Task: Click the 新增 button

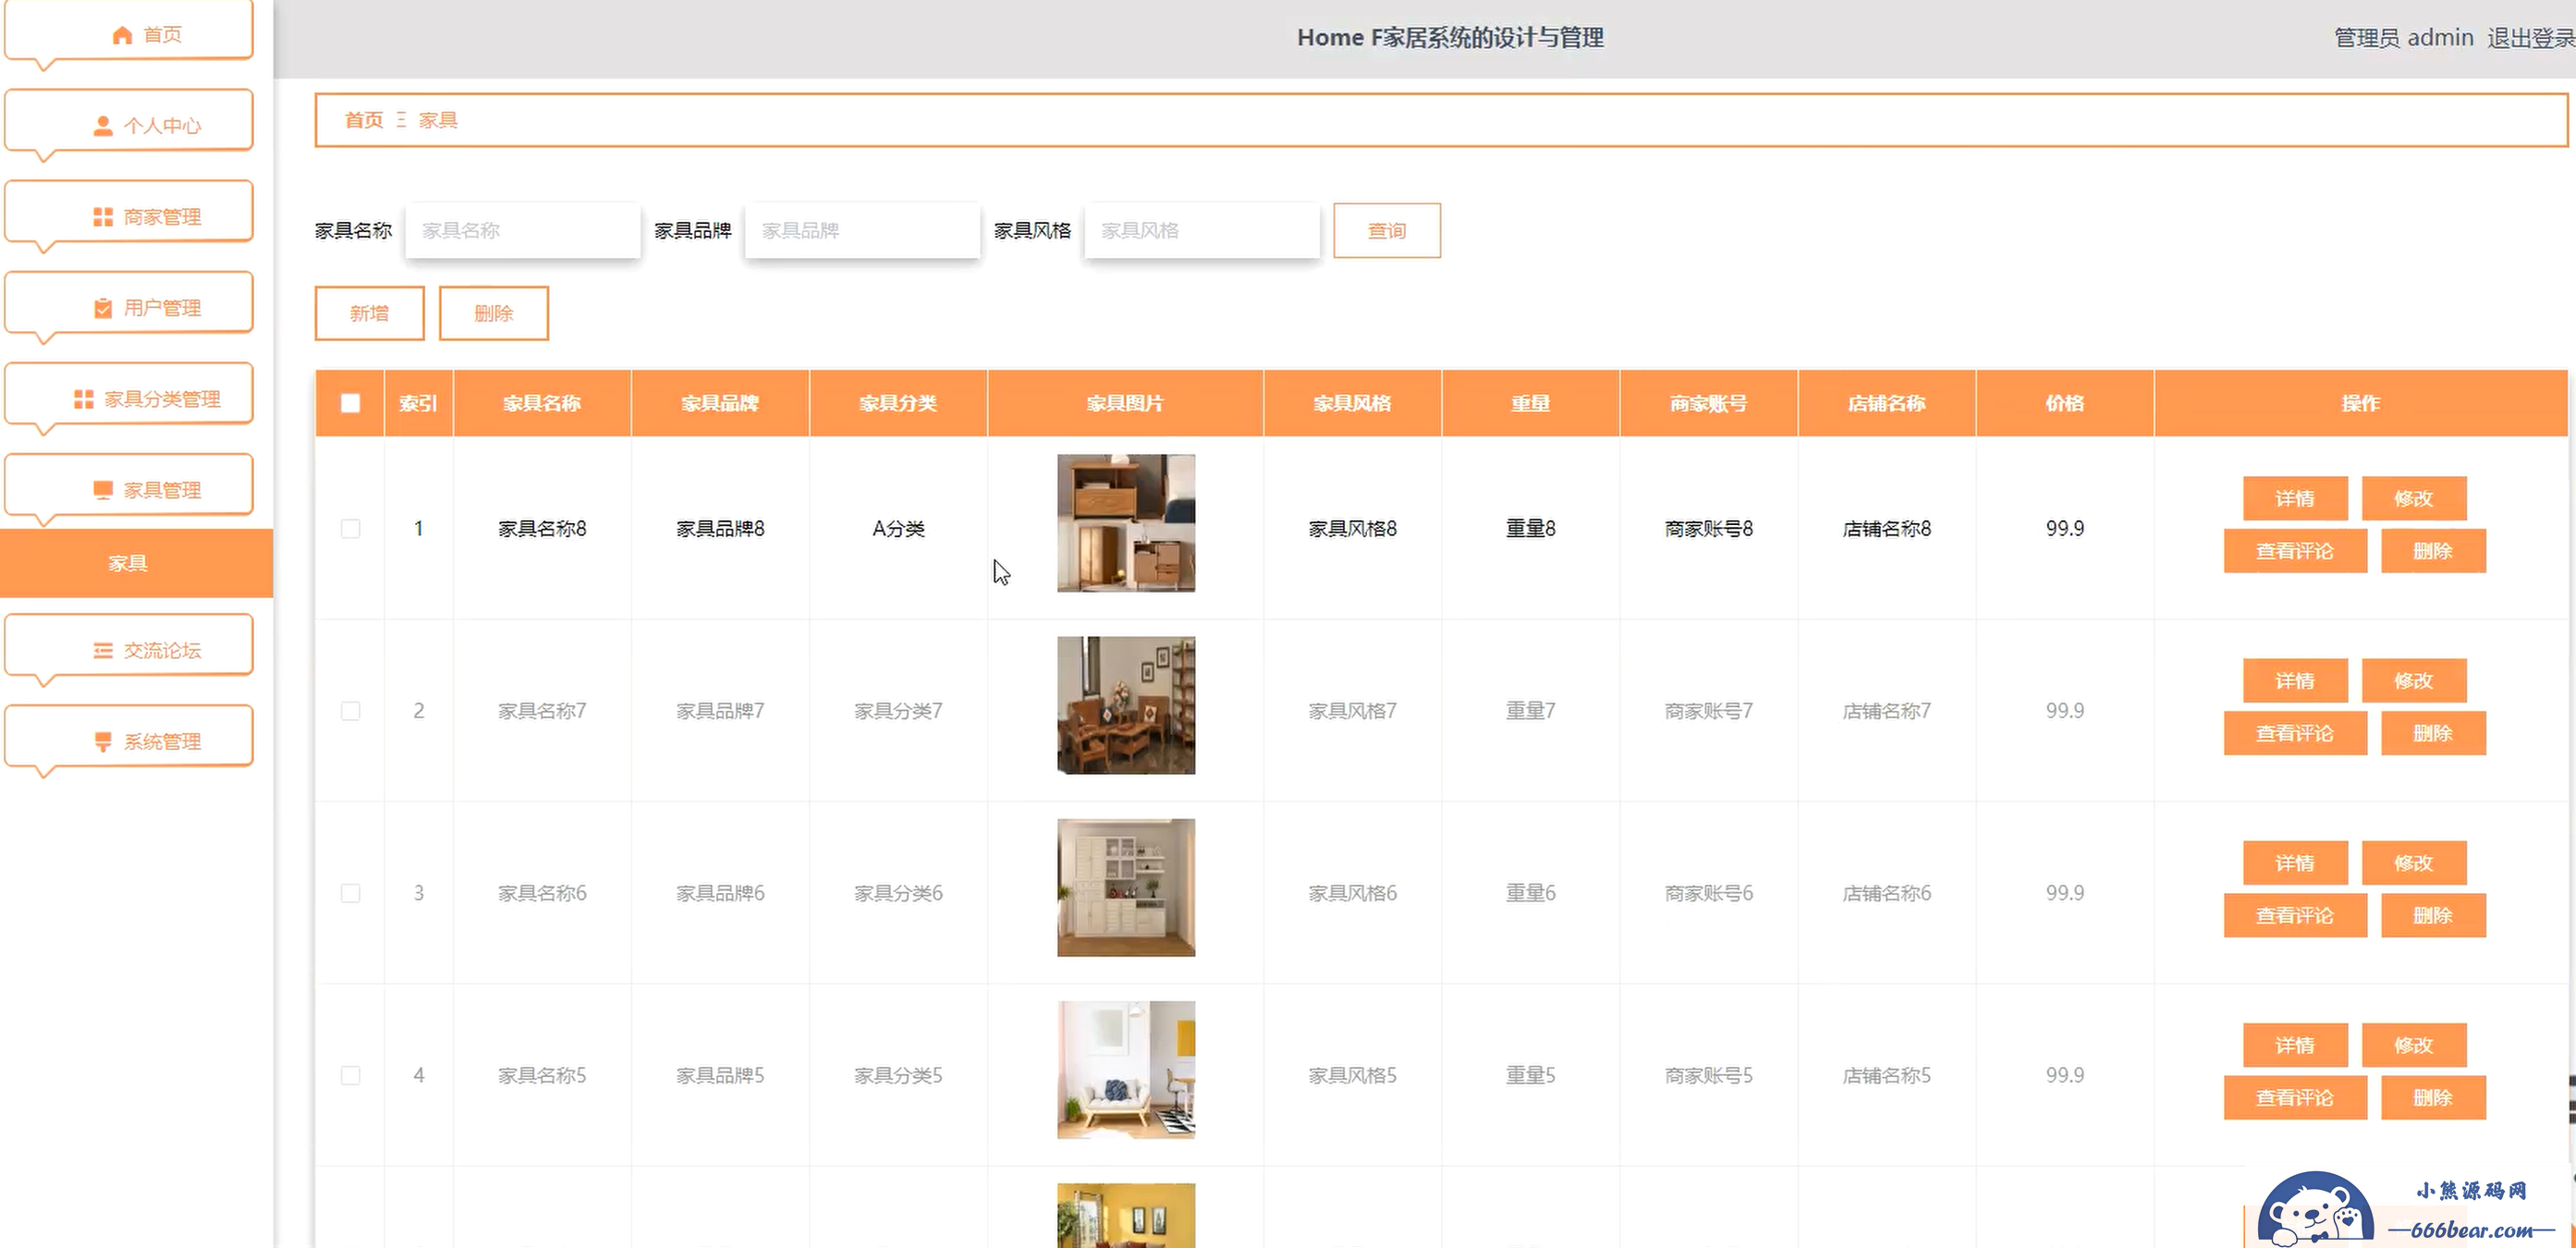Action: tap(370, 313)
